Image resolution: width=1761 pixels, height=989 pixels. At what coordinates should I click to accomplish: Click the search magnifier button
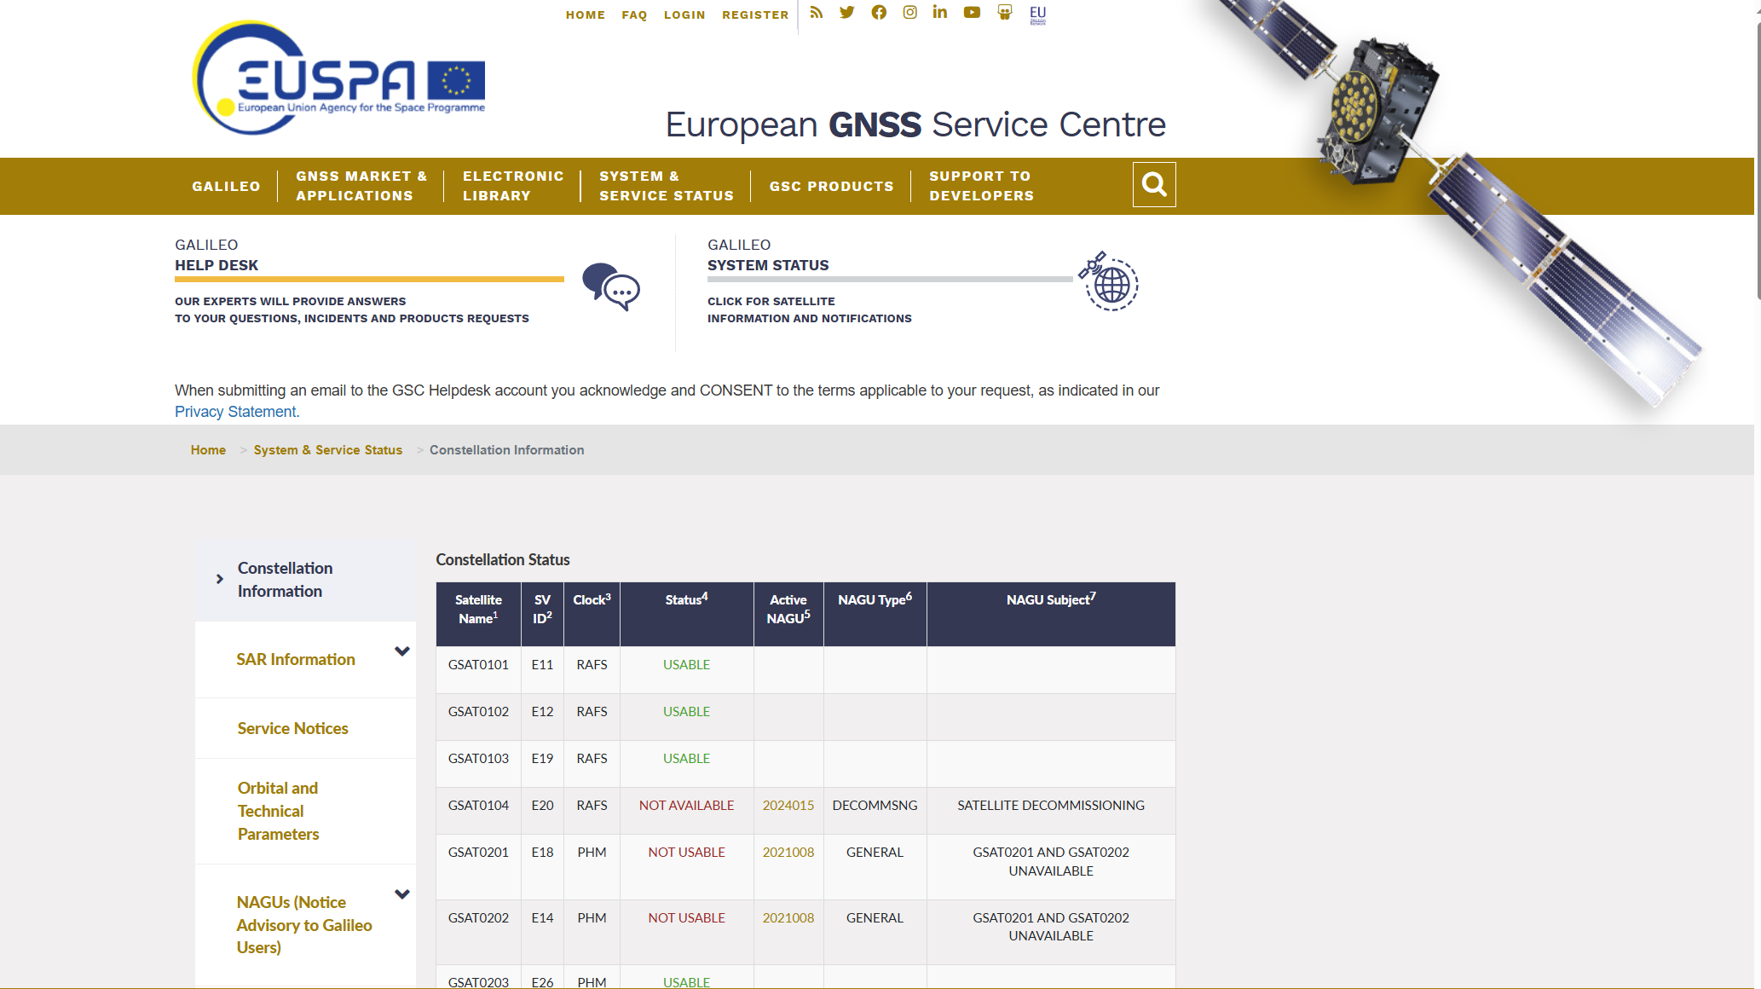[1153, 184]
